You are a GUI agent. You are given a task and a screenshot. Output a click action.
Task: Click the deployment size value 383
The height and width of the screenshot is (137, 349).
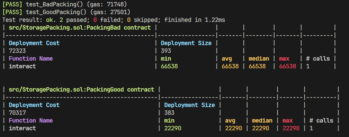coord(169,113)
